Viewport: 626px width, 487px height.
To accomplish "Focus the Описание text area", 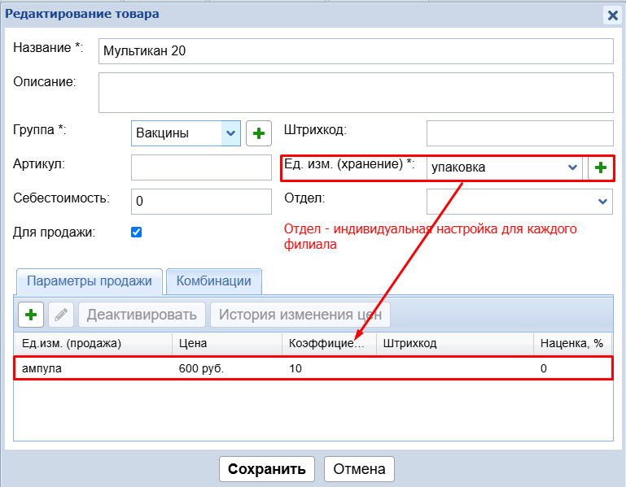I will point(355,92).
